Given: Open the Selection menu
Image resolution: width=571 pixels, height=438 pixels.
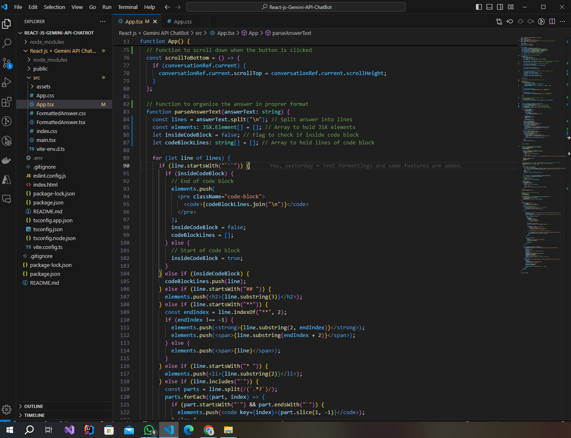Looking at the screenshot, I should coord(54,7).
